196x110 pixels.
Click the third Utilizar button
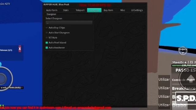[164, 97]
